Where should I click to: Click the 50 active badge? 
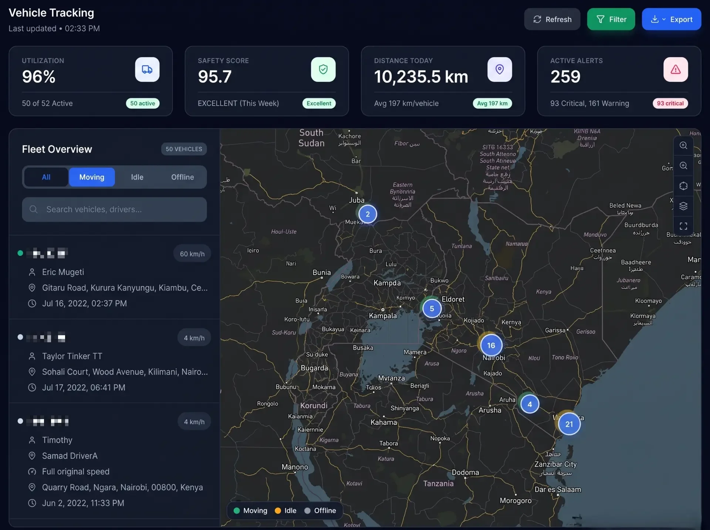coord(143,103)
